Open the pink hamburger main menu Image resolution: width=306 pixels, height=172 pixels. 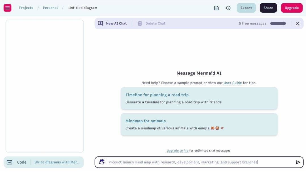[x=7, y=8]
